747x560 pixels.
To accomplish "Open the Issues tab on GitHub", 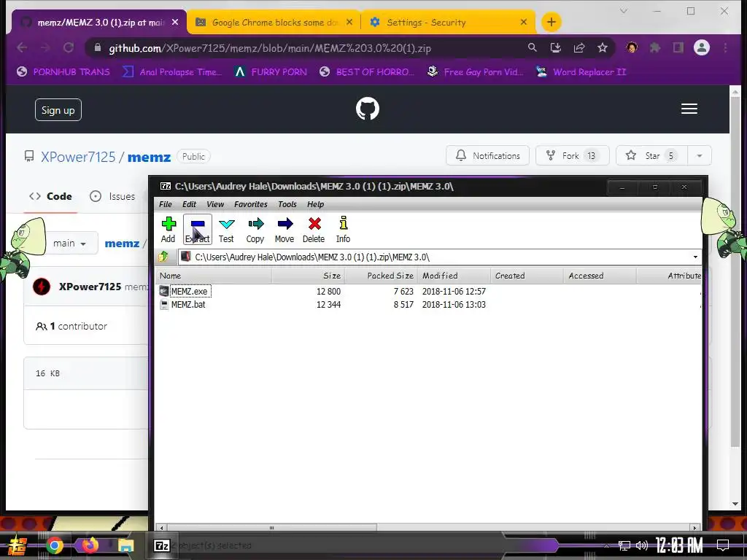I will coord(112,196).
